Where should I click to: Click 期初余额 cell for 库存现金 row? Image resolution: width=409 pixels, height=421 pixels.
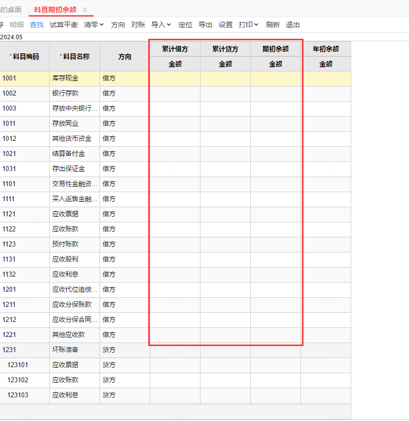[x=276, y=78]
